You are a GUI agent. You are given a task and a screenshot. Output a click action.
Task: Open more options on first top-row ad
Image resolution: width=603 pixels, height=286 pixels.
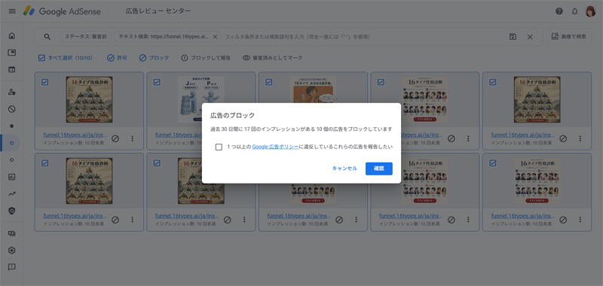tap(133, 138)
